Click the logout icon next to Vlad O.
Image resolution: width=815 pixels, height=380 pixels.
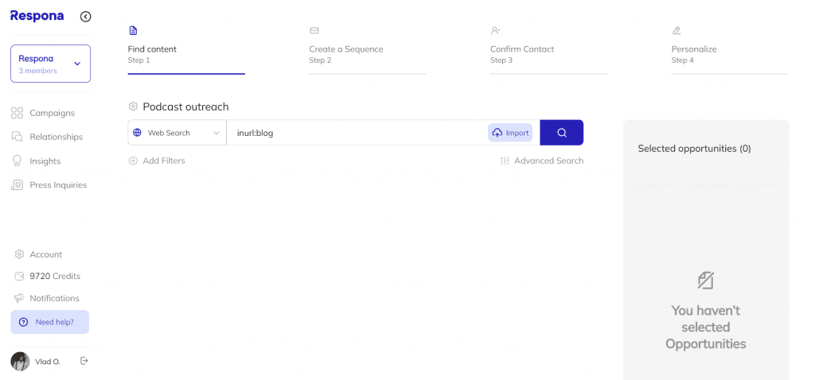tap(84, 361)
